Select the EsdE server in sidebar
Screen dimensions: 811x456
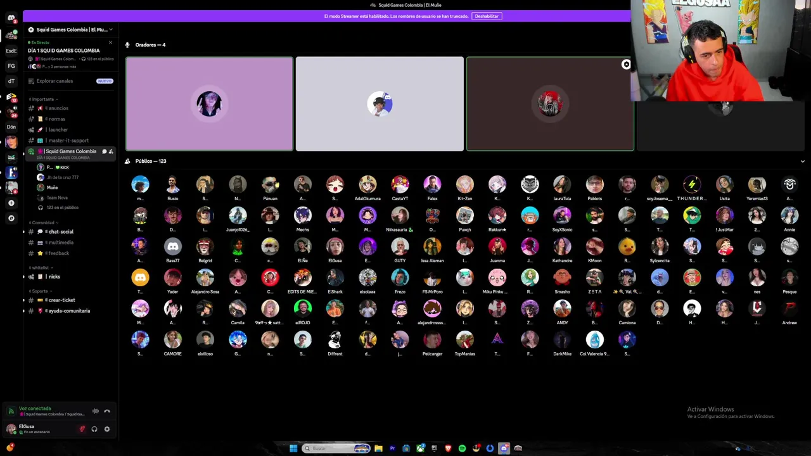pyautogui.click(x=11, y=51)
